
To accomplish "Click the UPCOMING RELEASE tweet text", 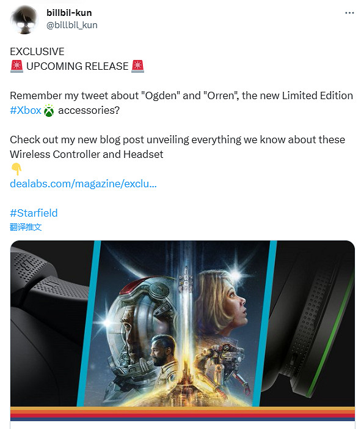I will (78, 67).
